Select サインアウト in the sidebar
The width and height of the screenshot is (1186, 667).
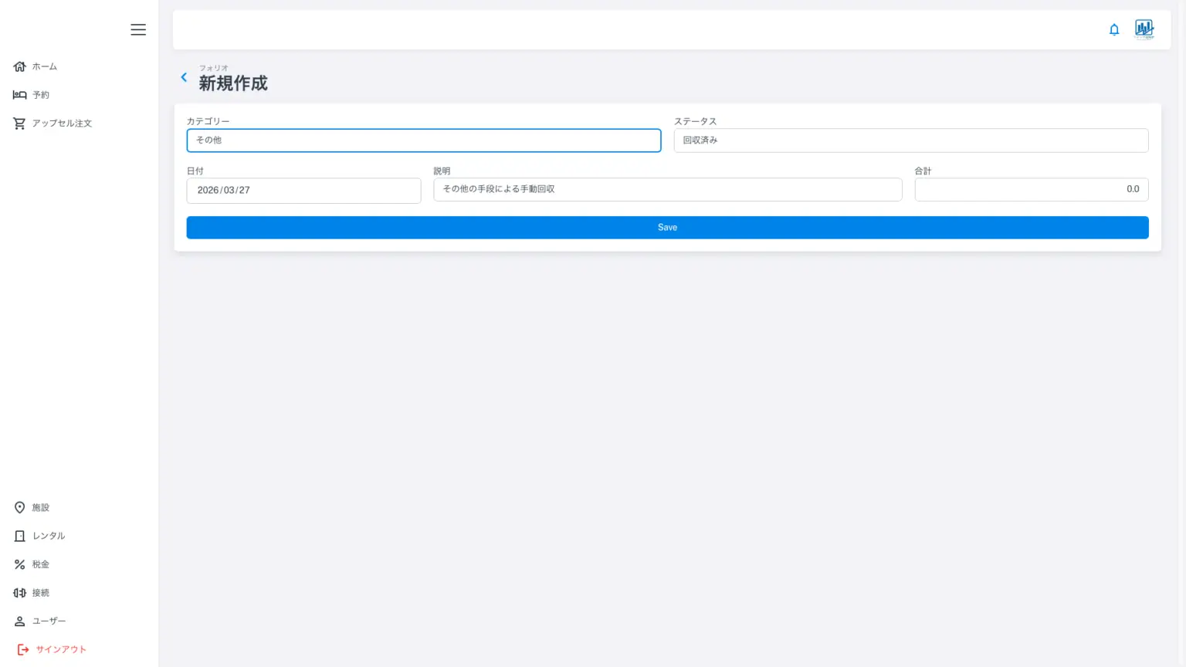tap(60, 649)
